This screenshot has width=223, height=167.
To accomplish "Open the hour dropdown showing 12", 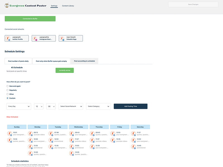I will click(x=39, y=106).
